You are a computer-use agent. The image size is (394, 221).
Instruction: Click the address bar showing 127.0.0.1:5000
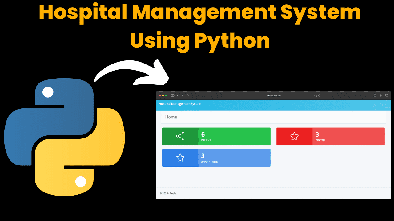[x=274, y=95]
